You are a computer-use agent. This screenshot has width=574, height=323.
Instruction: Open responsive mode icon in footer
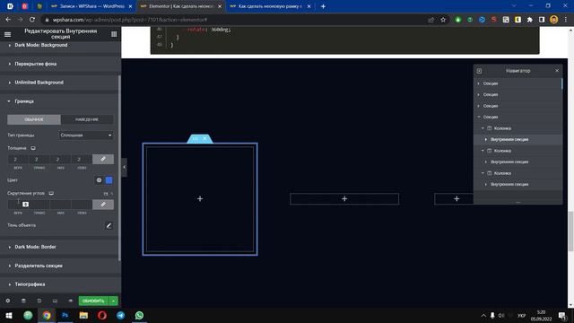(x=55, y=301)
